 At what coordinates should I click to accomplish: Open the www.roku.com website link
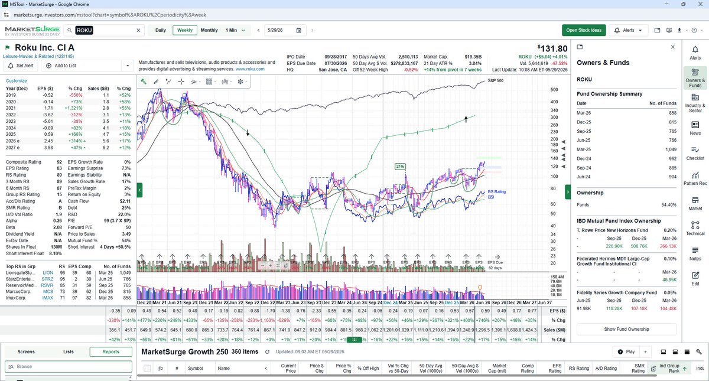[250, 69]
